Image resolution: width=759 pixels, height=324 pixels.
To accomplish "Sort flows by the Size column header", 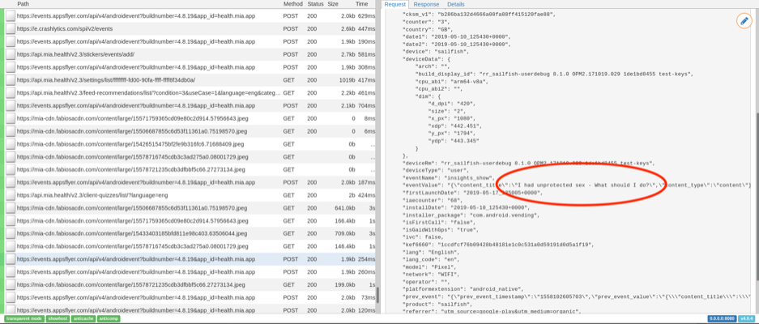I will click(333, 4).
